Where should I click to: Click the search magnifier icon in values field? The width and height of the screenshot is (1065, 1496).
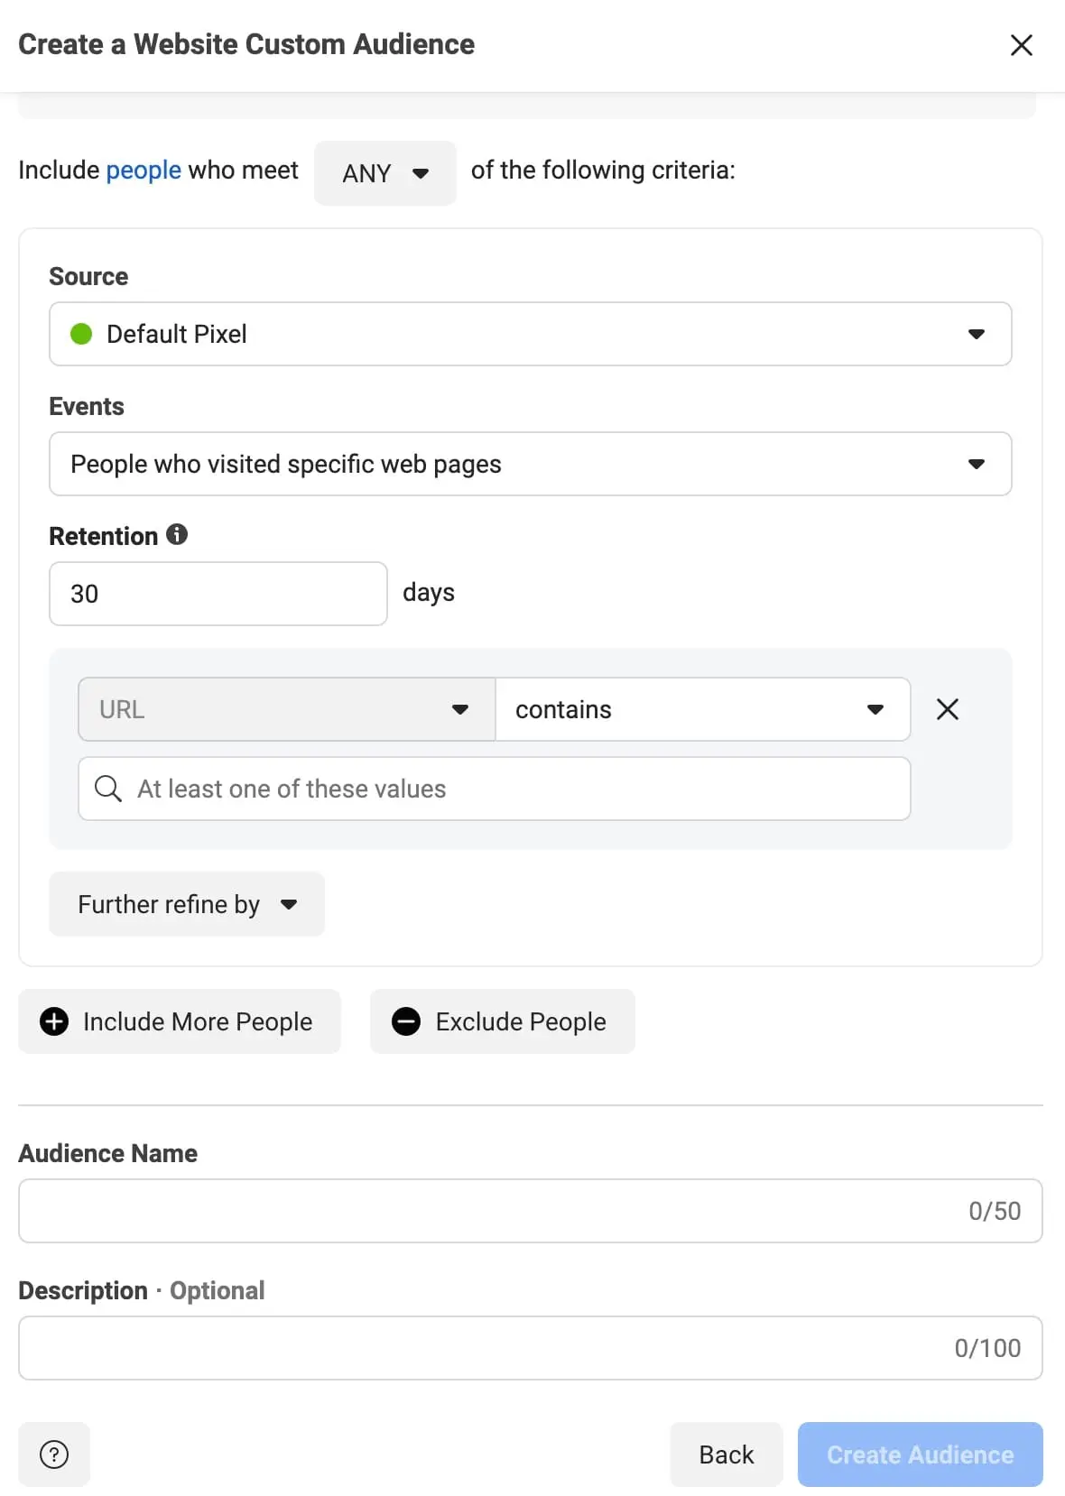pos(107,789)
